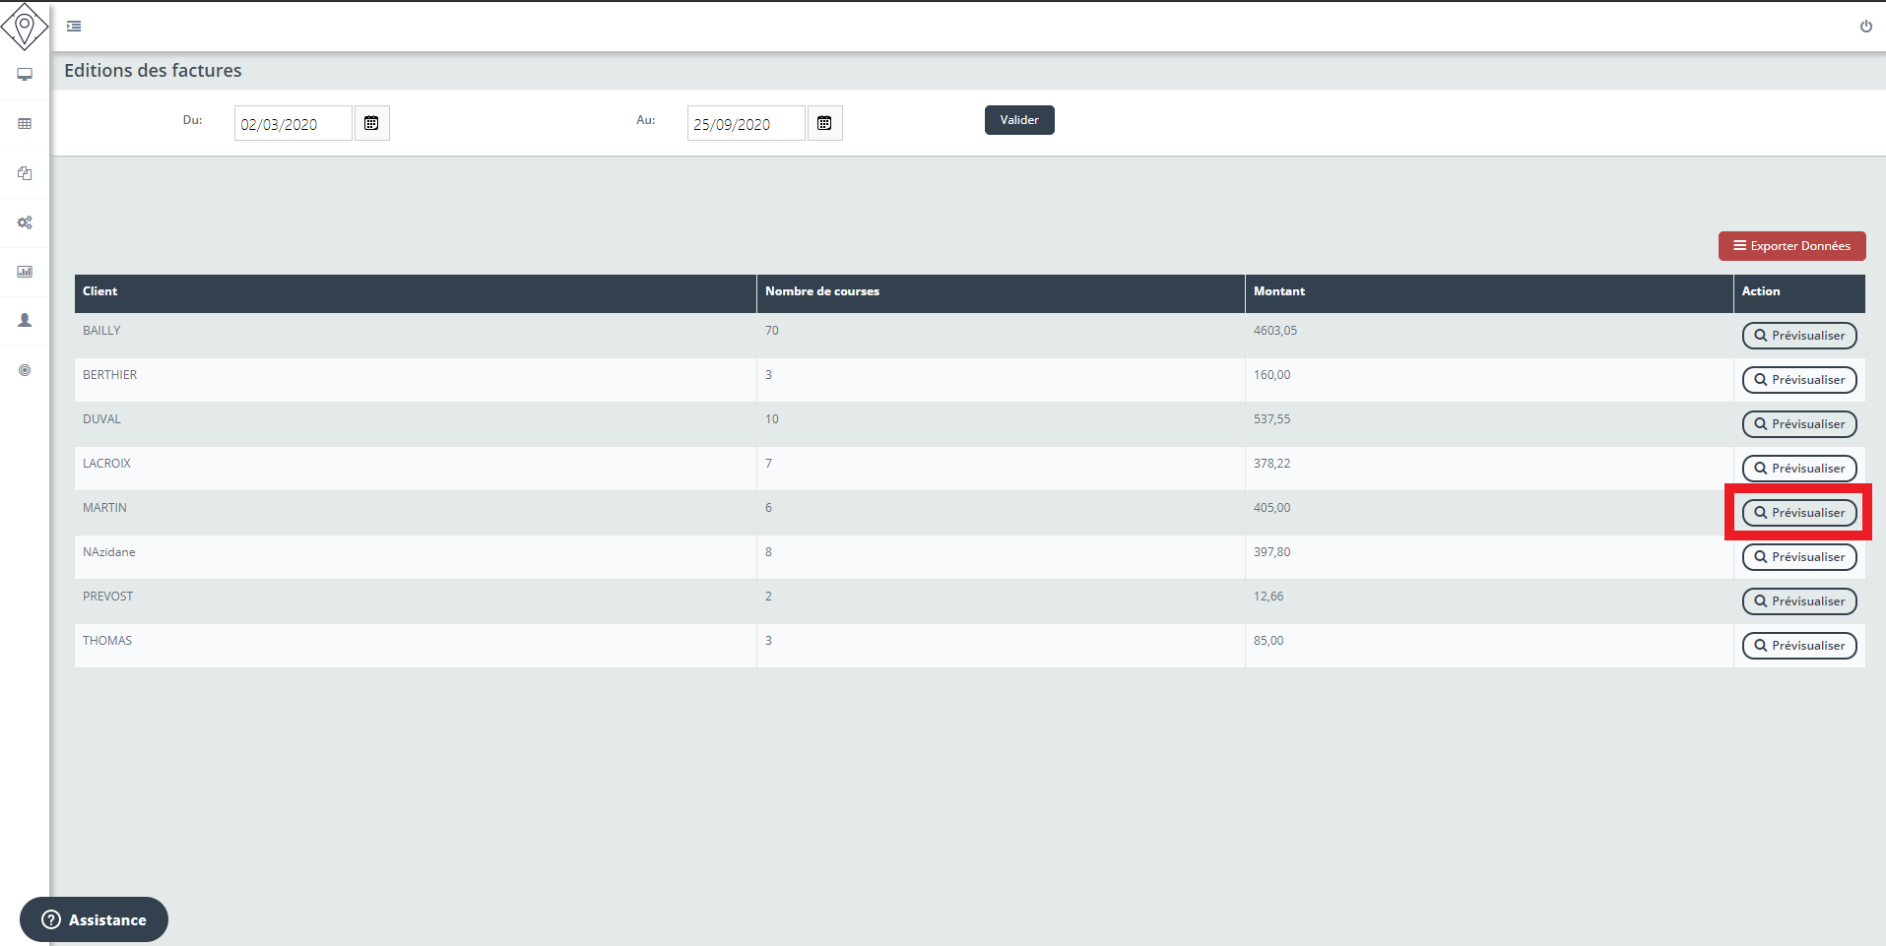Viewport: 1886px width, 946px height.
Task: Open the table grid sidebar icon
Action: [25, 124]
